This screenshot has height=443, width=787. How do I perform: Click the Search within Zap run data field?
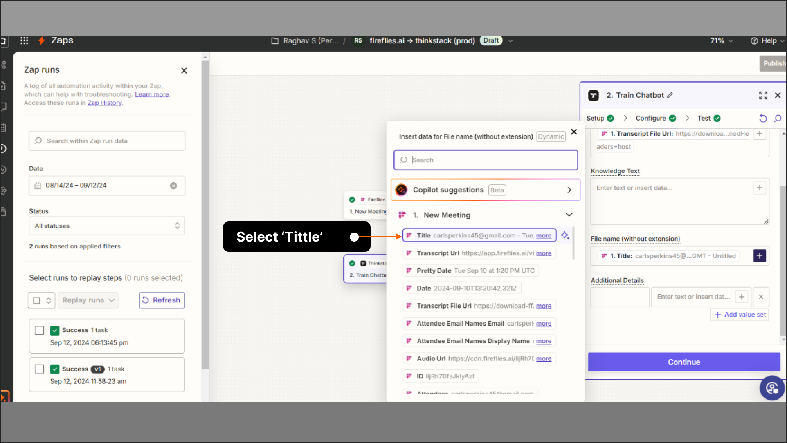coord(107,141)
